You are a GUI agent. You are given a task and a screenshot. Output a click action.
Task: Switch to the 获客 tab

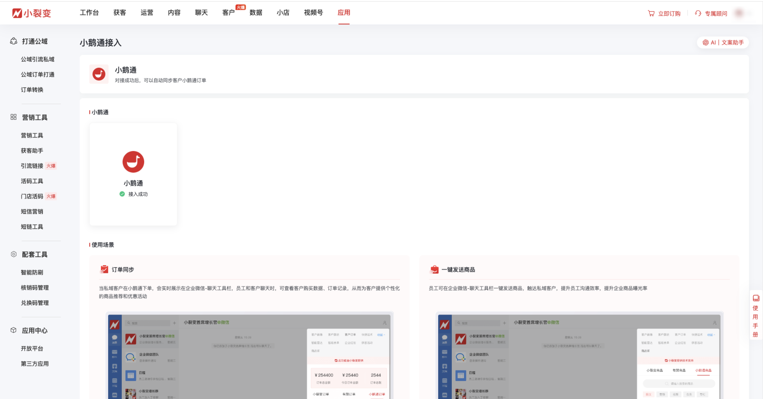click(x=120, y=13)
